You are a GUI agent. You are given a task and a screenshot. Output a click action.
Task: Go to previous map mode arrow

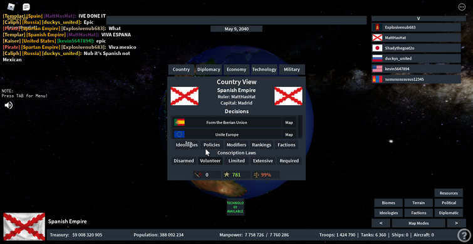(381, 223)
